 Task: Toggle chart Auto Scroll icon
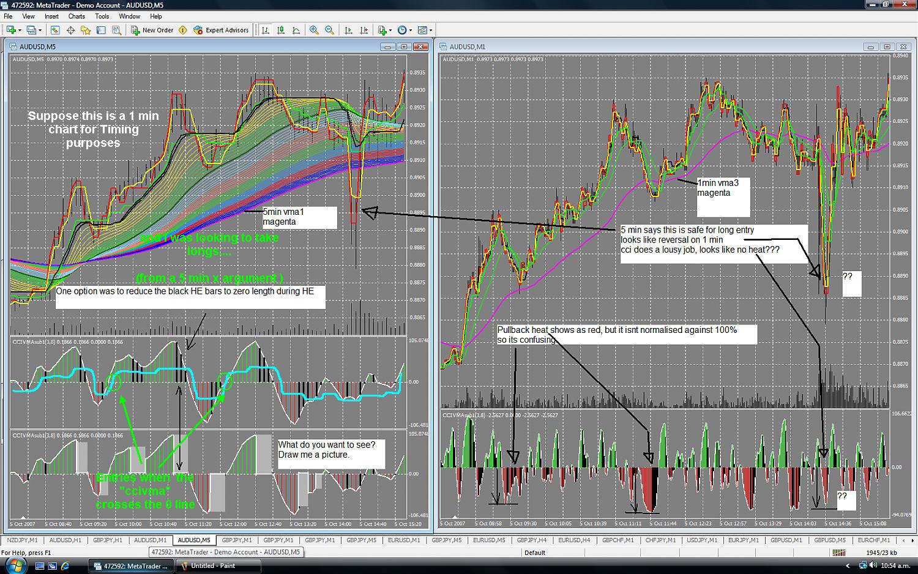tap(349, 30)
